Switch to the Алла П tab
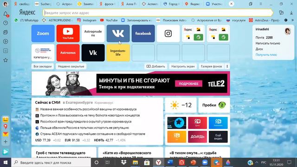Image resolution: width=297 pixels, height=167 pixels. [x=129, y=4]
